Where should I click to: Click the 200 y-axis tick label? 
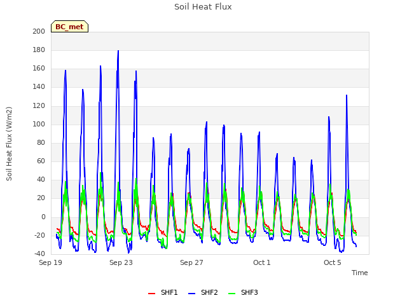pyautogui.click(x=39, y=31)
